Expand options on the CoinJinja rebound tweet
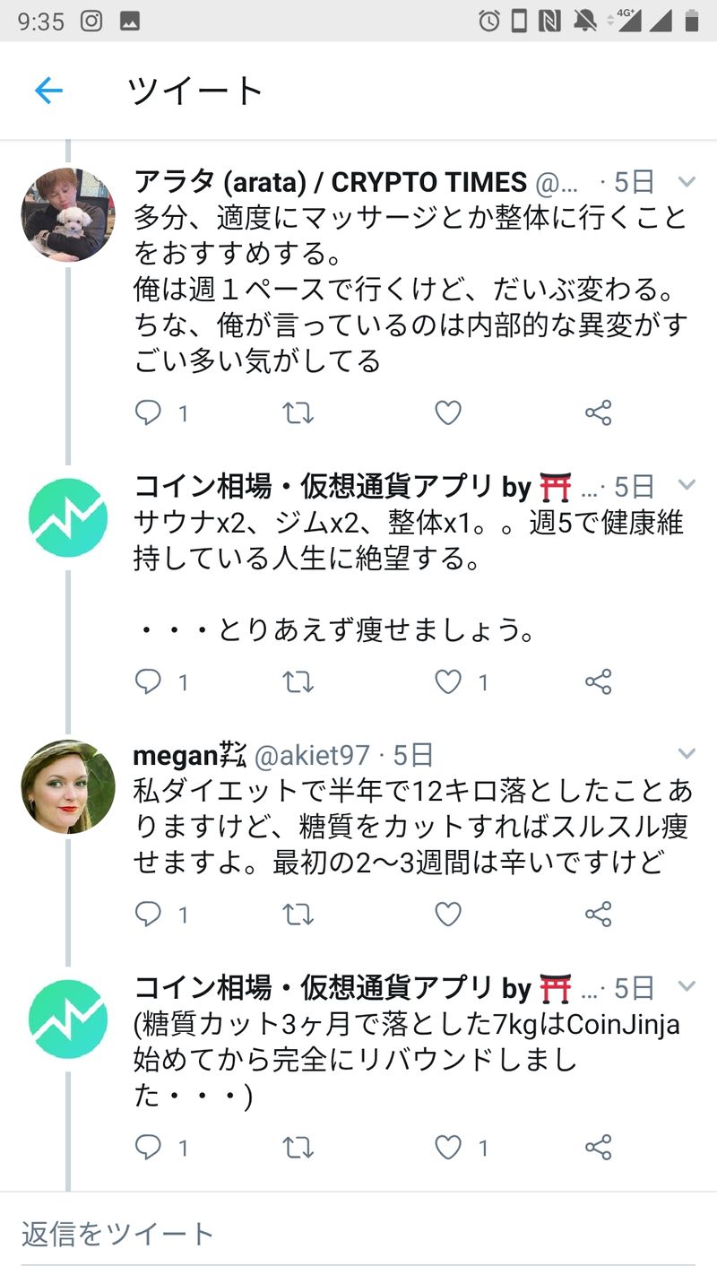This screenshot has width=717, height=1275. (x=687, y=986)
